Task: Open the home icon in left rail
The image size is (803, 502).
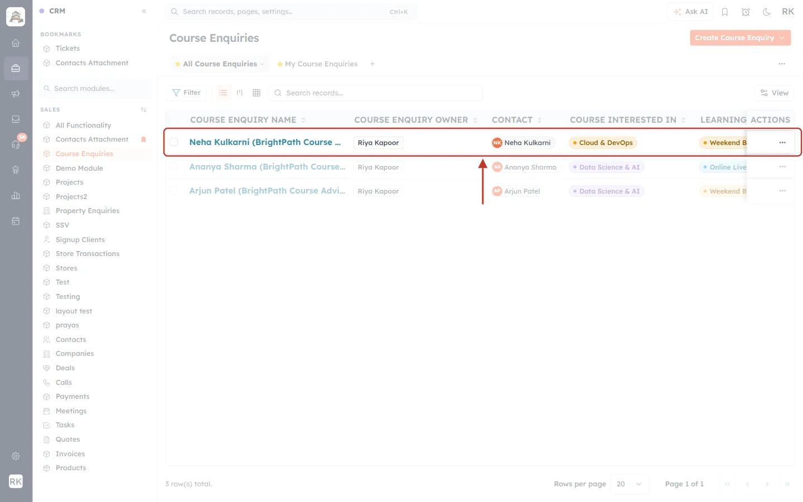Action: [16, 43]
